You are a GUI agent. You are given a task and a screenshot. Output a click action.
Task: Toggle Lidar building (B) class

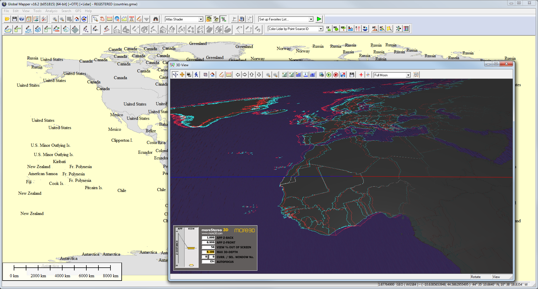[350, 29]
